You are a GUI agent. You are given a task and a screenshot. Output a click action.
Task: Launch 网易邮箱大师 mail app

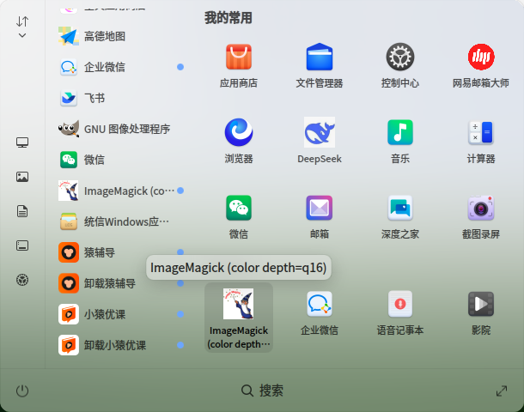480,58
